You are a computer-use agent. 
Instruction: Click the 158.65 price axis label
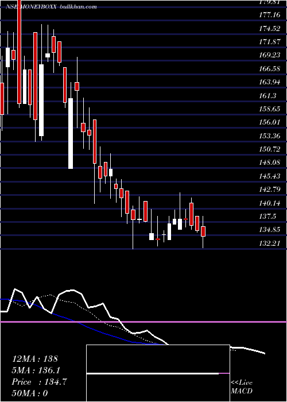point(270,109)
